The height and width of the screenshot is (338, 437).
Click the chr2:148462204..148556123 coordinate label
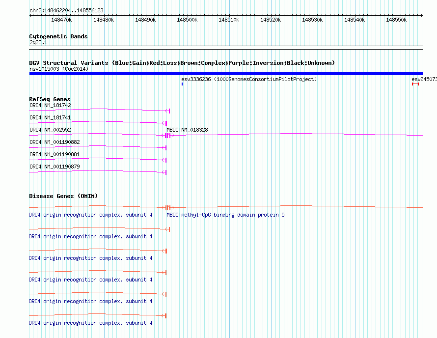(x=66, y=10)
